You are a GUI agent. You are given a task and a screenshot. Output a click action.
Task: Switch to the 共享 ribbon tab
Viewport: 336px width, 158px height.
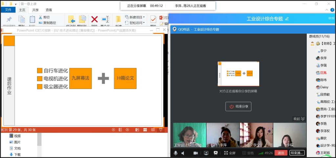[35, 10]
